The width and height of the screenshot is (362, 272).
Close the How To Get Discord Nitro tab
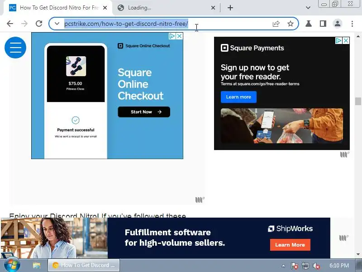105,8
